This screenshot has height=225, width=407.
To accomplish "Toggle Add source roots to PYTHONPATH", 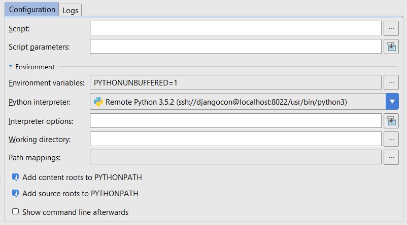I will (x=15, y=193).
